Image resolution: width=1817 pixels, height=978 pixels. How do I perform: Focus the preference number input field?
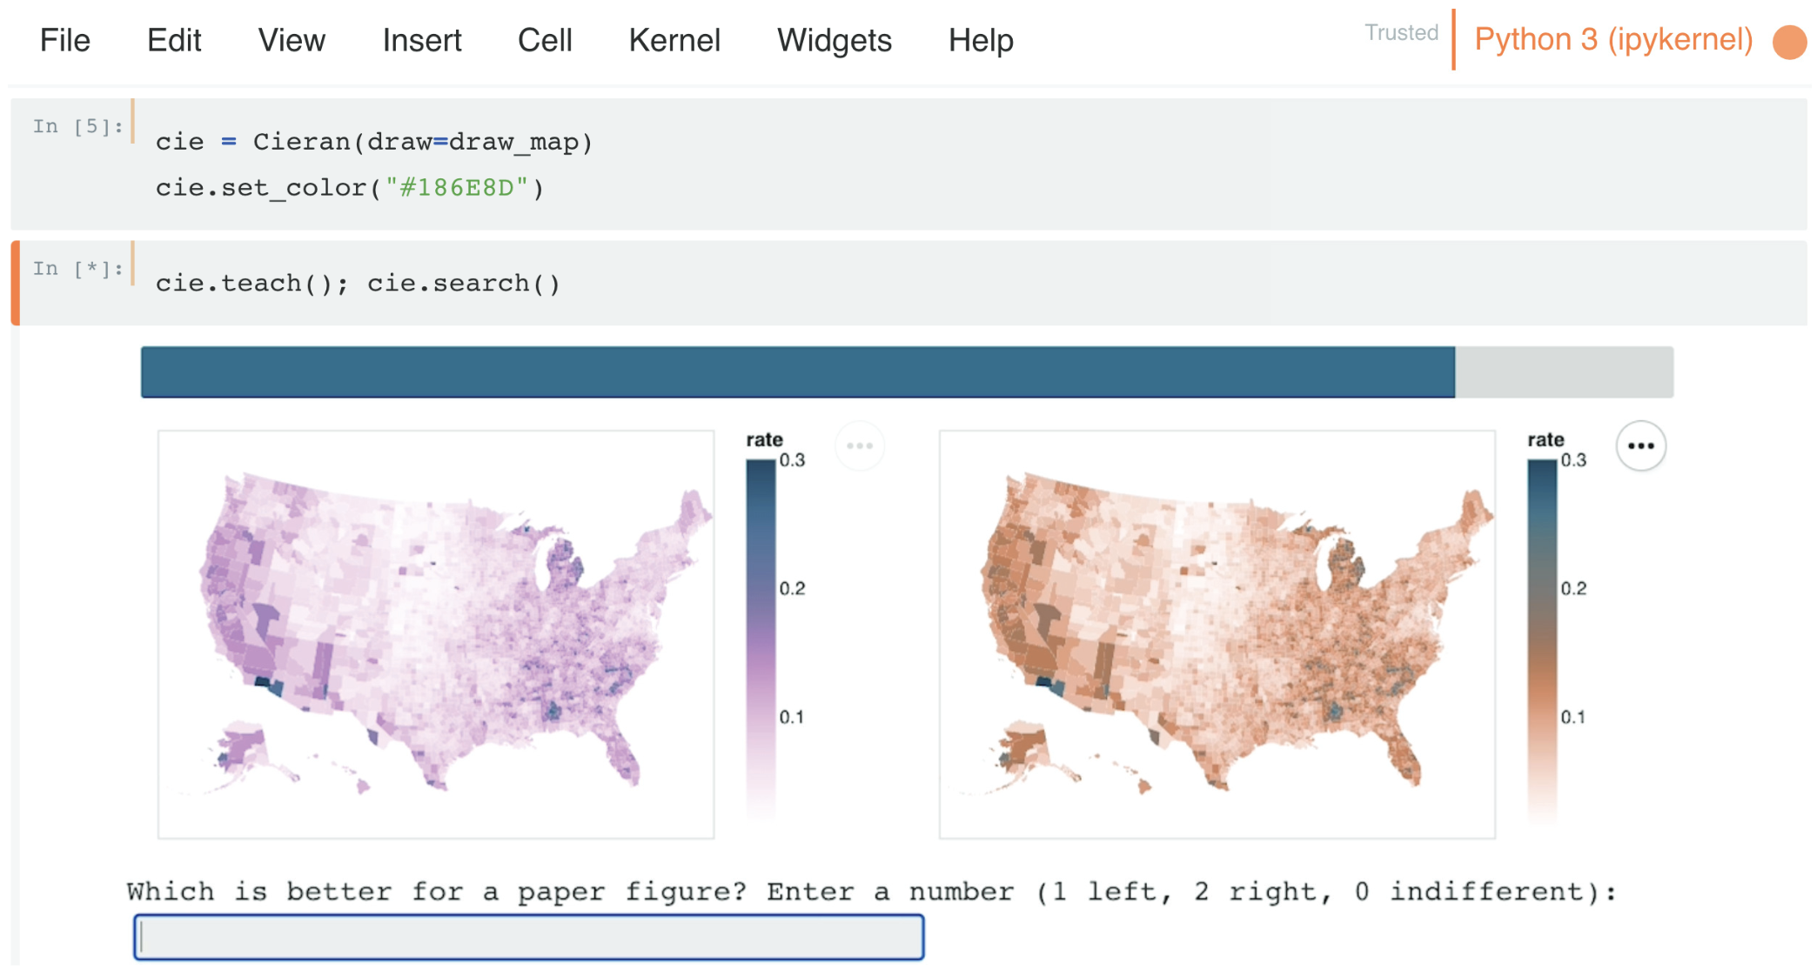pyautogui.click(x=529, y=937)
